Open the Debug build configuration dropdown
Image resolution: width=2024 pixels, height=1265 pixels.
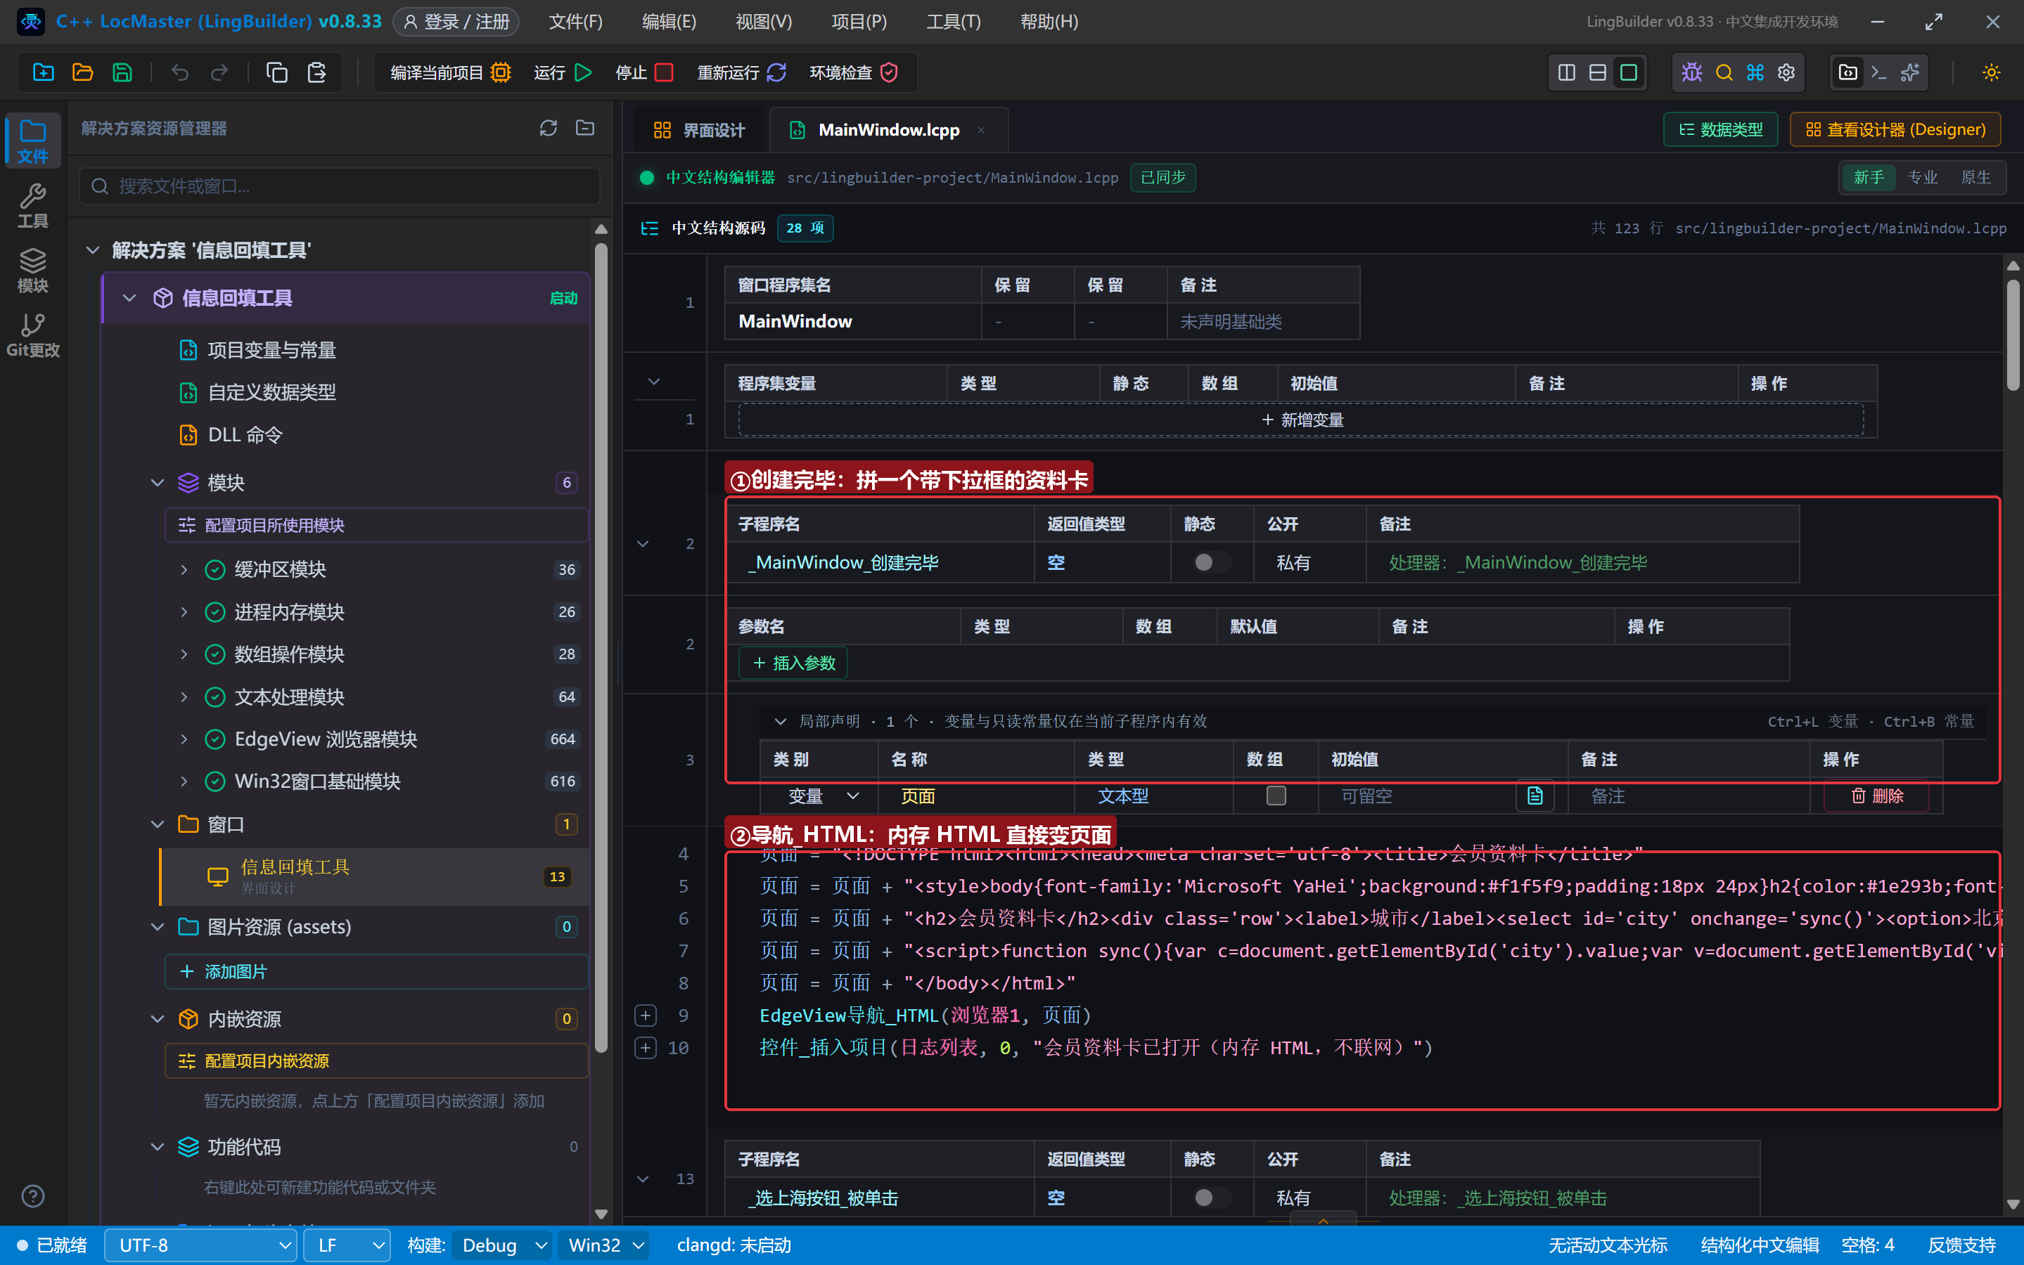(502, 1245)
